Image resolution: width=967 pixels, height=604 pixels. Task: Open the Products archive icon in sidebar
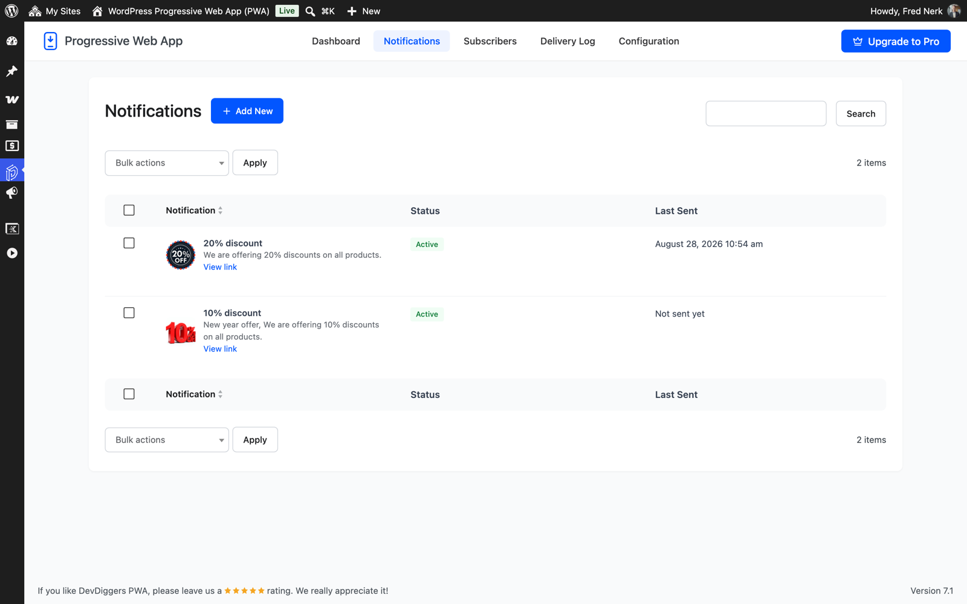[x=12, y=124]
